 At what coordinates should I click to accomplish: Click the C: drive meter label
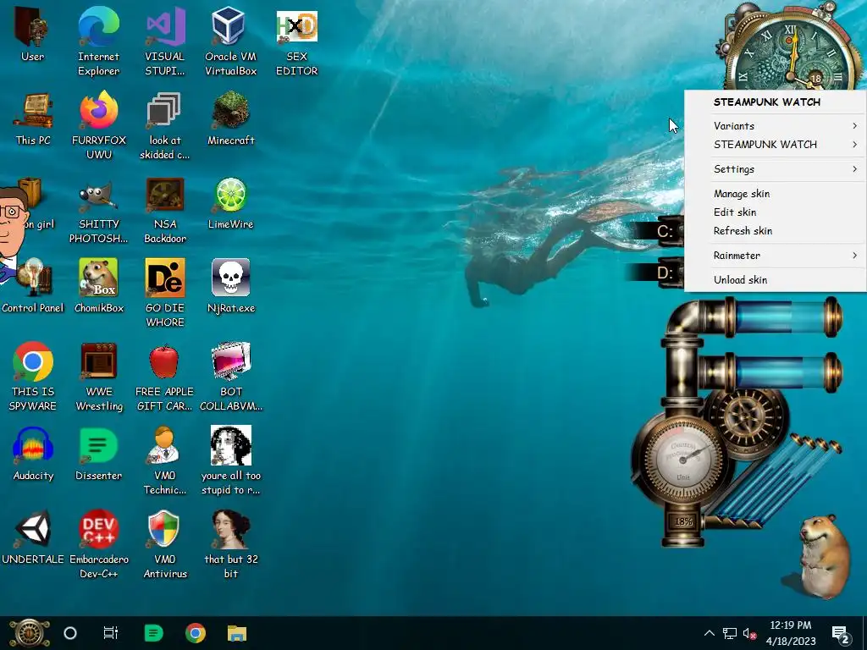coord(665,231)
